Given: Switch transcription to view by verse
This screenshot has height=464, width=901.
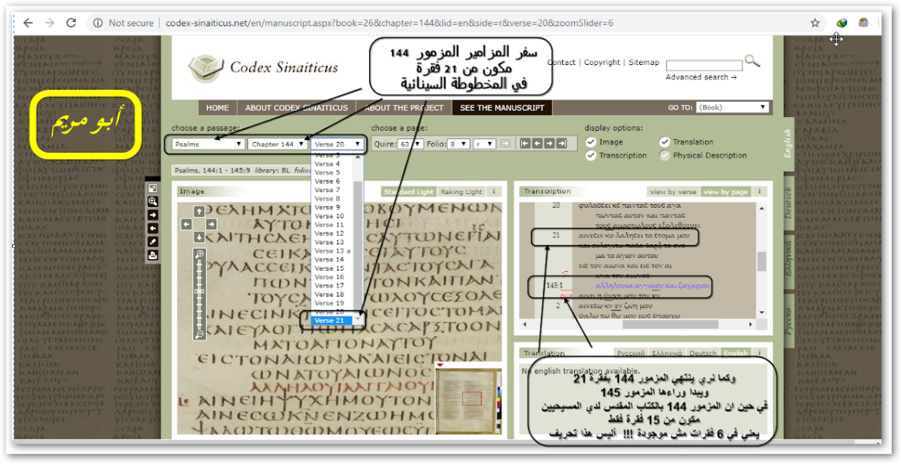Looking at the screenshot, I should pyautogui.click(x=673, y=192).
